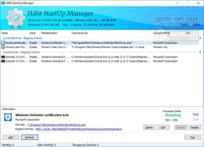Image resolution: width=204 pixels, height=147 pixels.
Task: Click the VMware Tools Core S... description
Action: (x=55, y=47)
